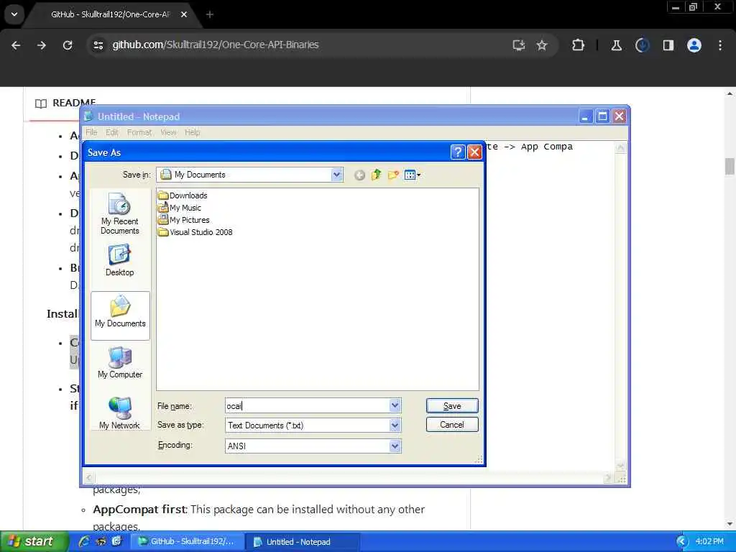Expand the Save in location dropdown
The height and width of the screenshot is (552, 736).
[x=336, y=175]
